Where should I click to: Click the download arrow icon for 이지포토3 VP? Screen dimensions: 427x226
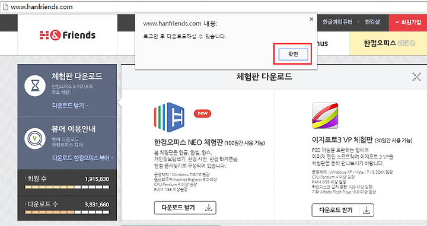click(367, 210)
